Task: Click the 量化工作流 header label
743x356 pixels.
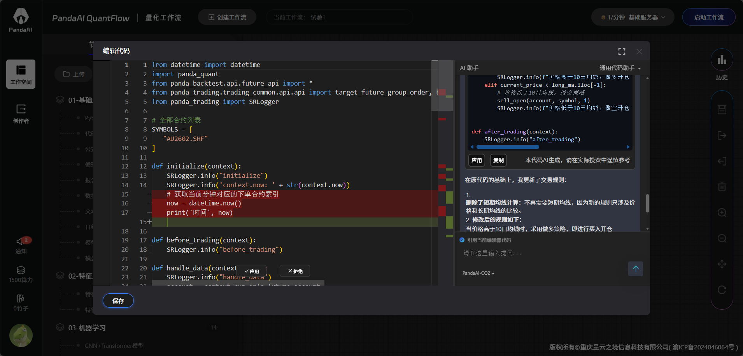Action: tap(163, 18)
